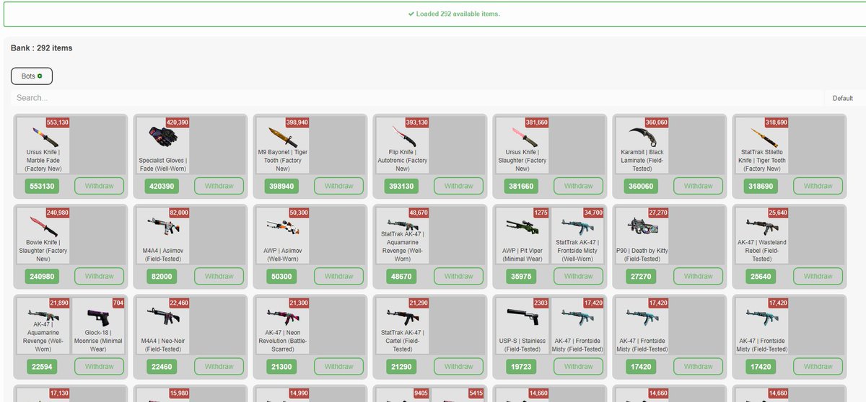Click the 82000 green price badge
The image size is (866, 402).
click(162, 276)
